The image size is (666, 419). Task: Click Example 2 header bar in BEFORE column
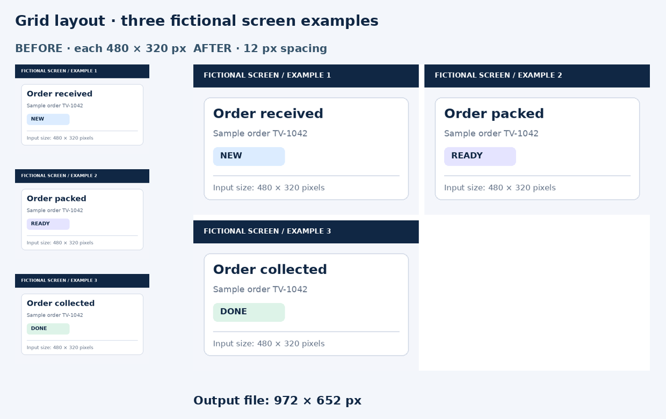click(x=82, y=176)
